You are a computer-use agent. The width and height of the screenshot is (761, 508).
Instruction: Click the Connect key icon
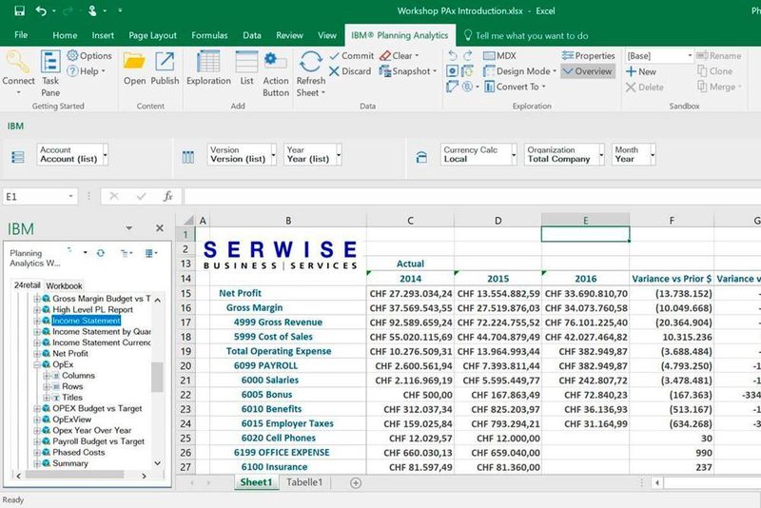pyautogui.click(x=18, y=62)
